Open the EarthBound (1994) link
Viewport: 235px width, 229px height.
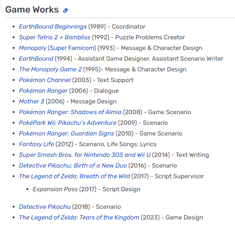pyautogui.click(x=36, y=59)
